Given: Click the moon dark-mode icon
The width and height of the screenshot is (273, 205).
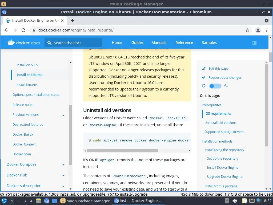Looking at the screenshot, I should coord(226,86).
